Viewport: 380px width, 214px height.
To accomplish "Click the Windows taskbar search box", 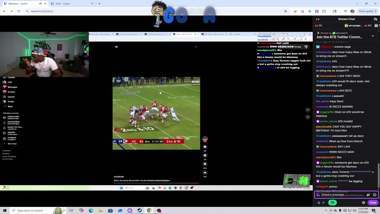I will tap(37, 210).
